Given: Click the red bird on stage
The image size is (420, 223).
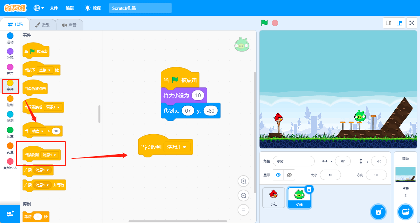Looking at the screenshot, I should click(x=278, y=117).
